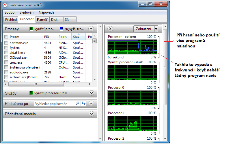
Task: Tick the select-all checkbox beside Proces header
Action: (x=6, y=37)
